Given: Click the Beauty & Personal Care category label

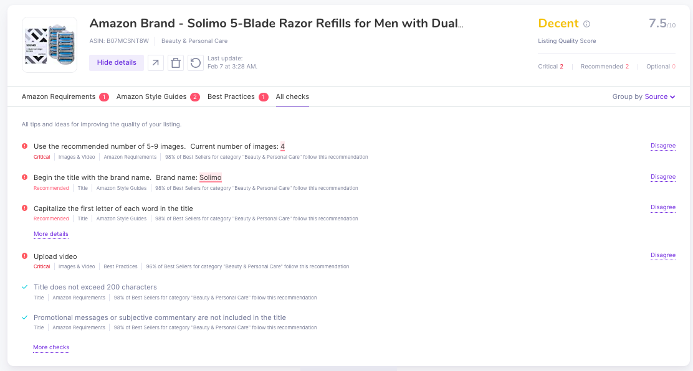Looking at the screenshot, I should (194, 41).
